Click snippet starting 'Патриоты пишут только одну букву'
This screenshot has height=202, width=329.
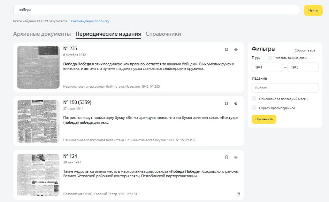click(x=151, y=120)
